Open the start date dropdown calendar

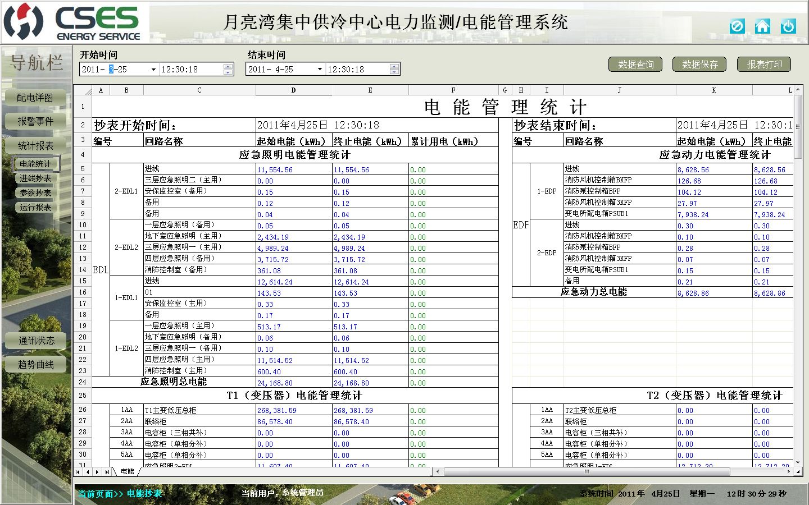(x=153, y=70)
